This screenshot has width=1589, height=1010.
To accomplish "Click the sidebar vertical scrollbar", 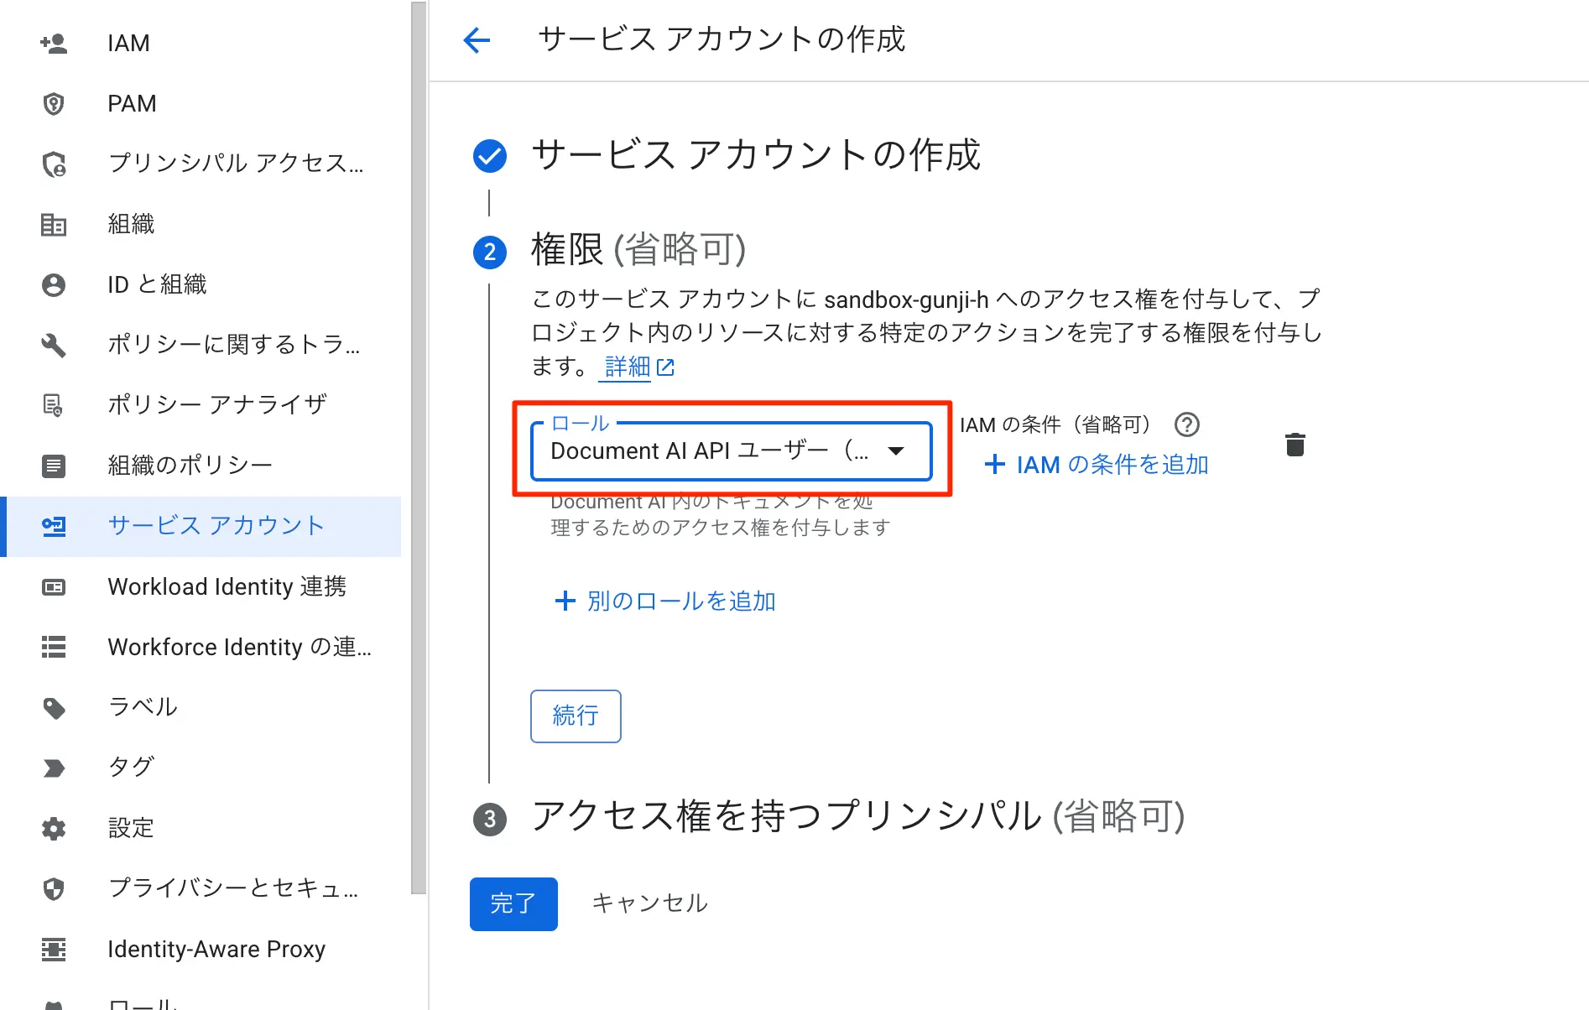I will click(x=419, y=445).
